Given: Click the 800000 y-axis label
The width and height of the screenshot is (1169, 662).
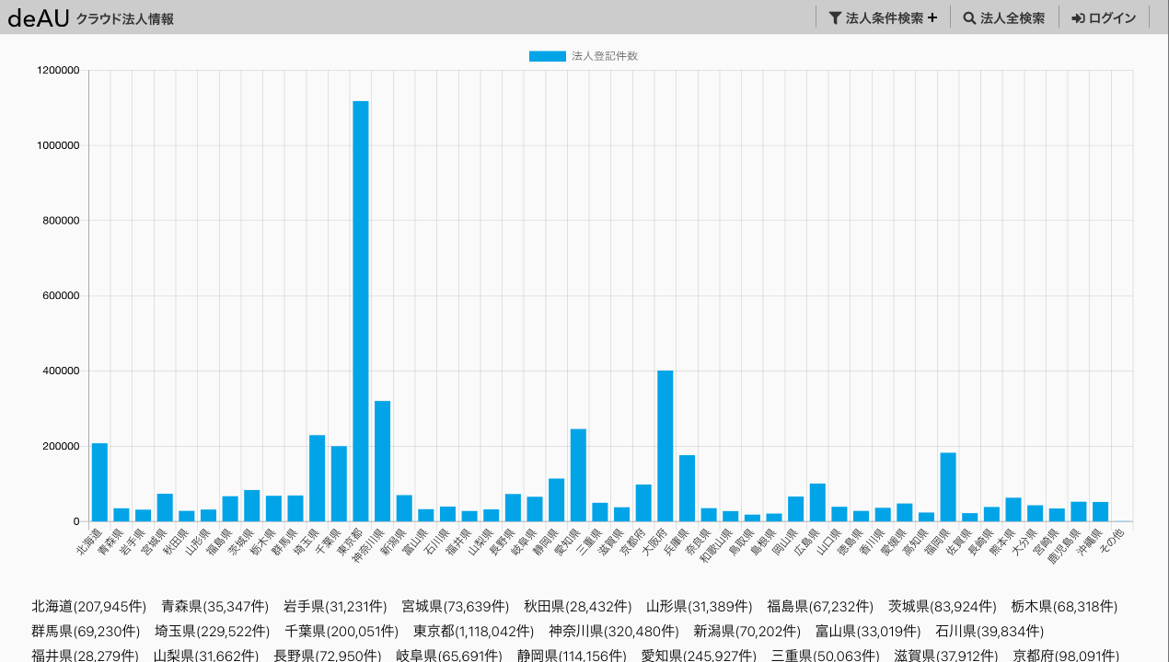Looking at the screenshot, I should pos(61,221).
